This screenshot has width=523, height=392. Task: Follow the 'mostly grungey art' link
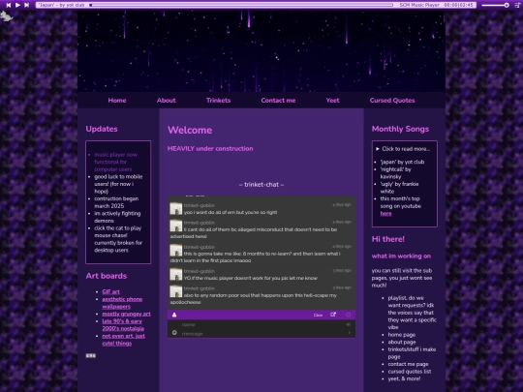pos(126,314)
